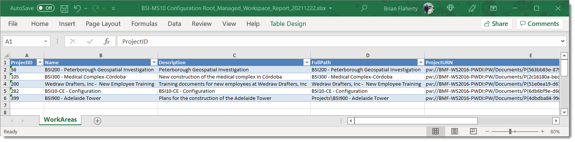Screen dimensions: 575x142
Task: Switch to Normal view icon
Action: tap(435, 131)
